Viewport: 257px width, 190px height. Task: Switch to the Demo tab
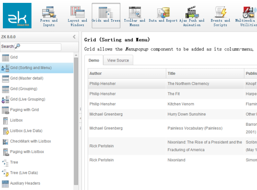(94, 60)
